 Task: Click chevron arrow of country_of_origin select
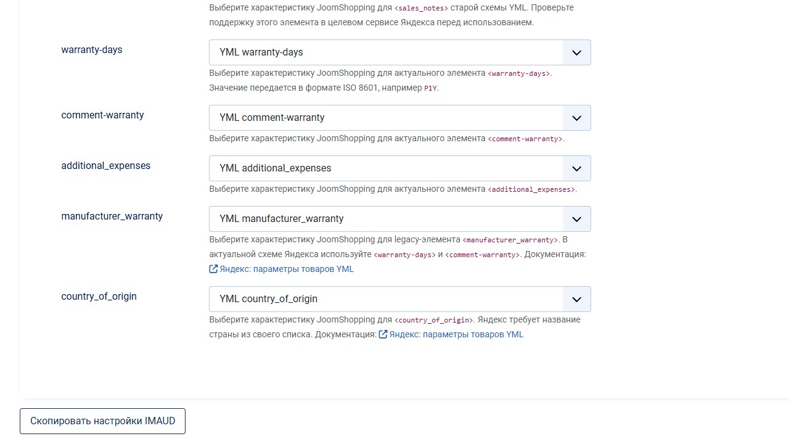tap(576, 299)
